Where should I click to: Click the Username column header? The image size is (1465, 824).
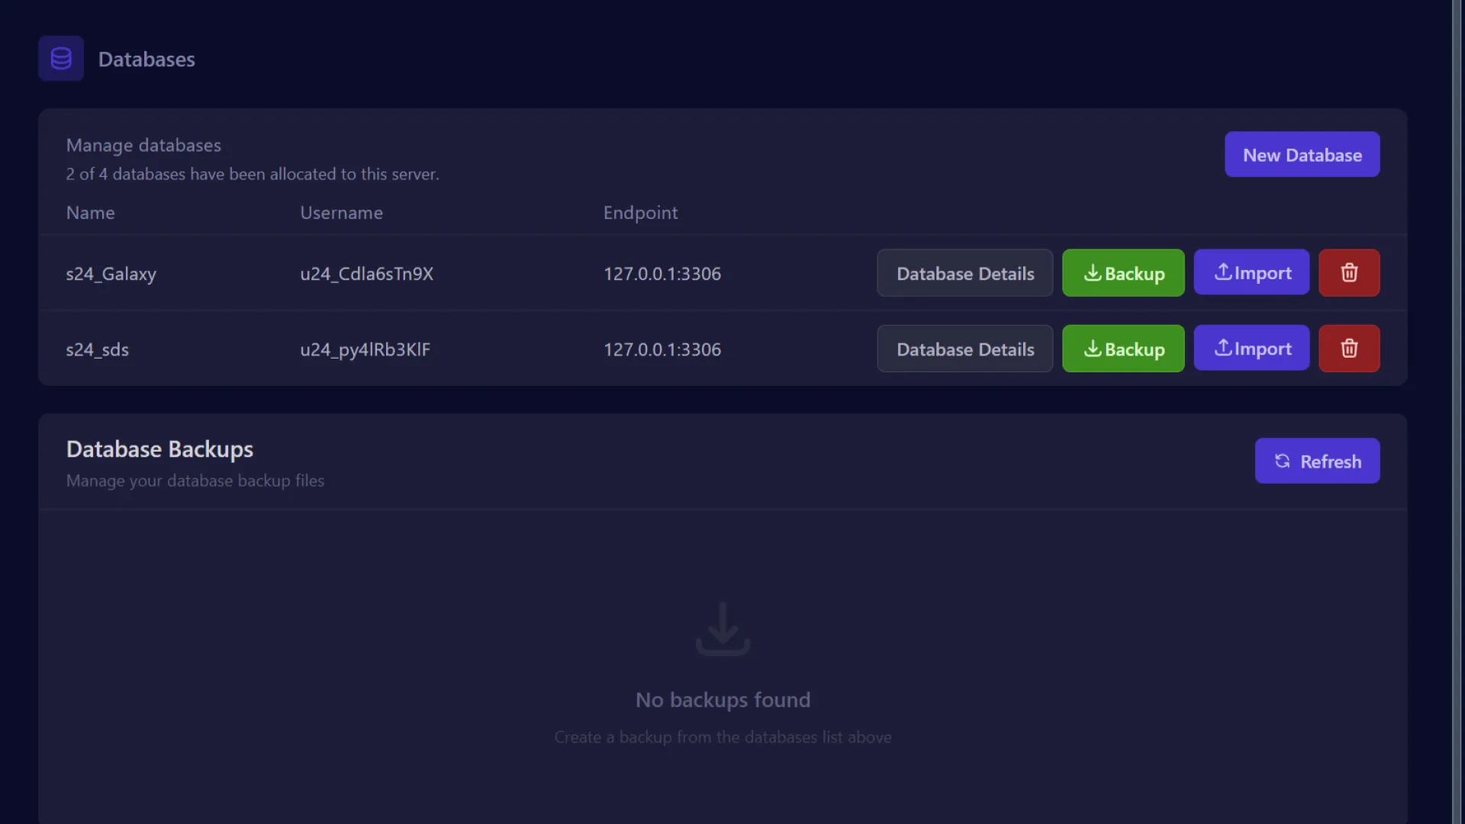(341, 213)
